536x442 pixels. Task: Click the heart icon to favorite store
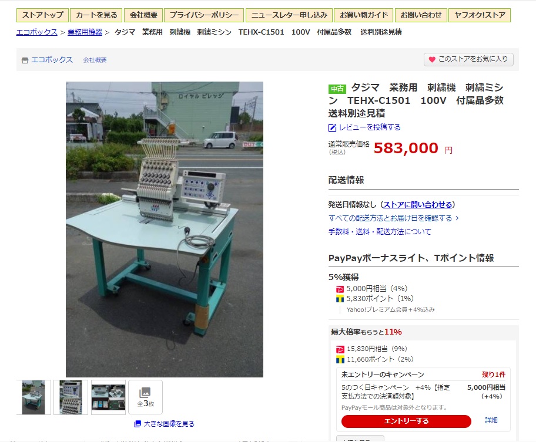tap(432, 59)
